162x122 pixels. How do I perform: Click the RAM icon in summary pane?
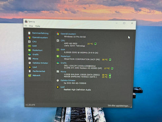tap(58, 50)
